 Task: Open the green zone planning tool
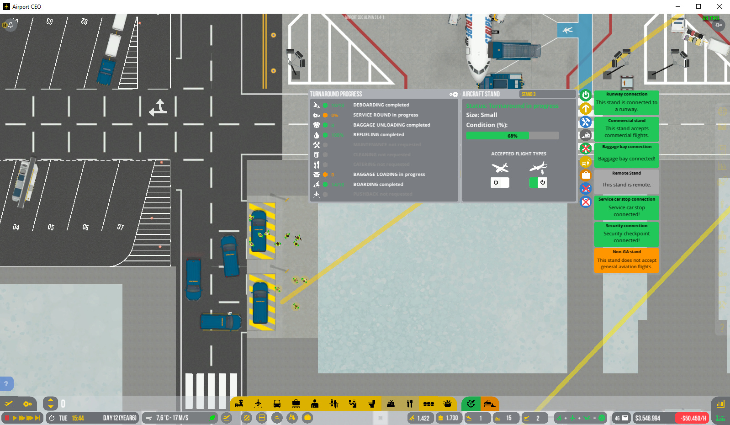pyautogui.click(x=471, y=404)
